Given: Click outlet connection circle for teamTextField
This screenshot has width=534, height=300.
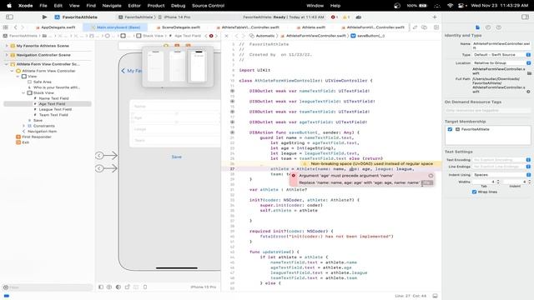Looking at the screenshot, I should point(232,112).
